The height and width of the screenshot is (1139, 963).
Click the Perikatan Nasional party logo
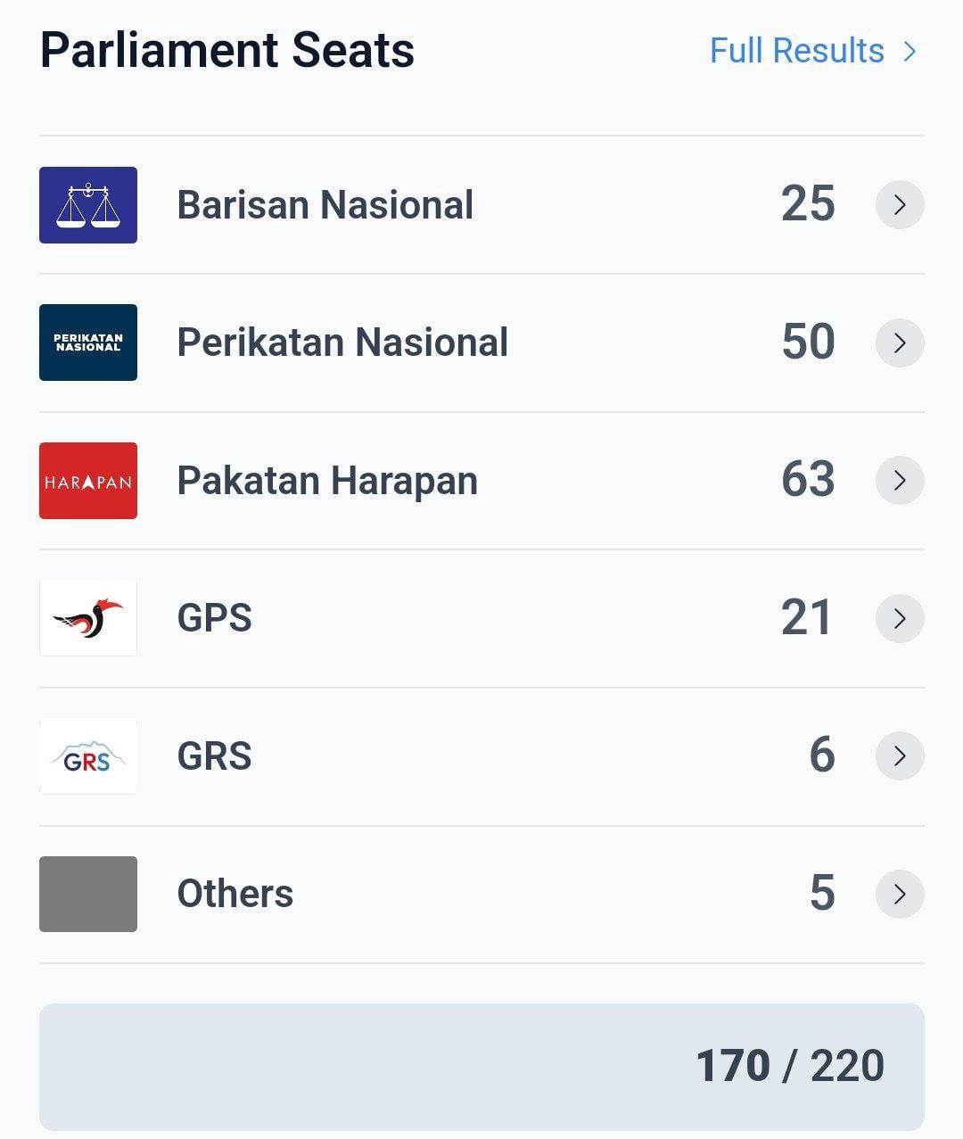coord(88,343)
